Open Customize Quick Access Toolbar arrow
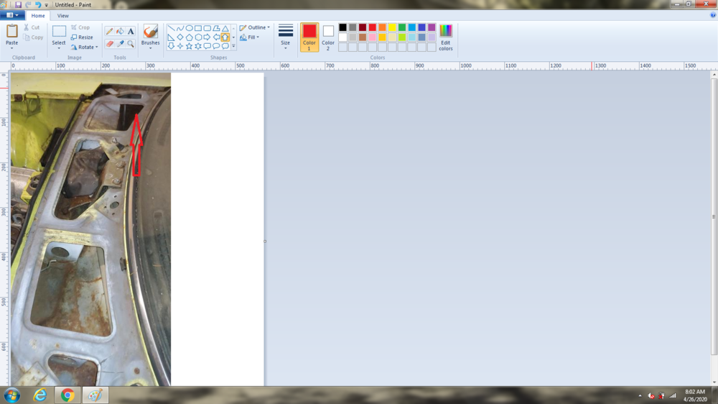 [x=47, y=5]
